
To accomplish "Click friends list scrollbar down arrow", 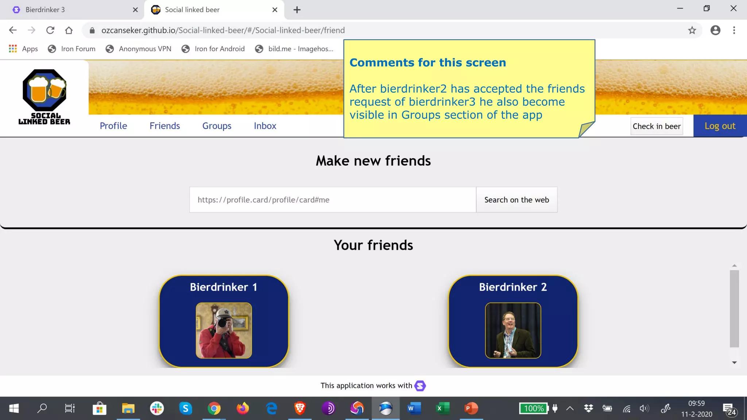I will [x=734, y=362].
